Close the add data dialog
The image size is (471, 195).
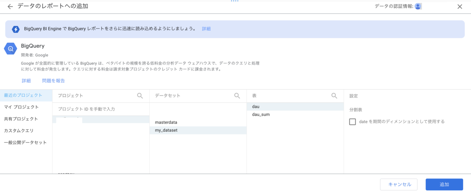click(460, 6)
